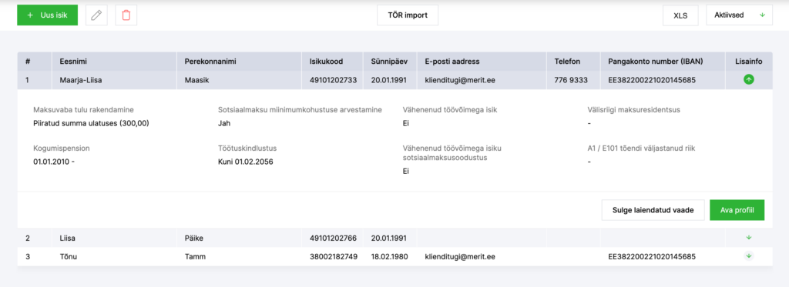Click Sulge laiendatud vaade button
789x287 pixels.
pyautogui.click(x=653, y=210)
